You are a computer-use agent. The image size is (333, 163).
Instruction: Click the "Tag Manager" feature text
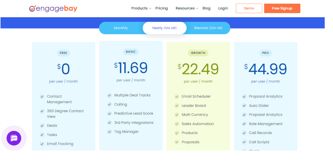[126, 132]
